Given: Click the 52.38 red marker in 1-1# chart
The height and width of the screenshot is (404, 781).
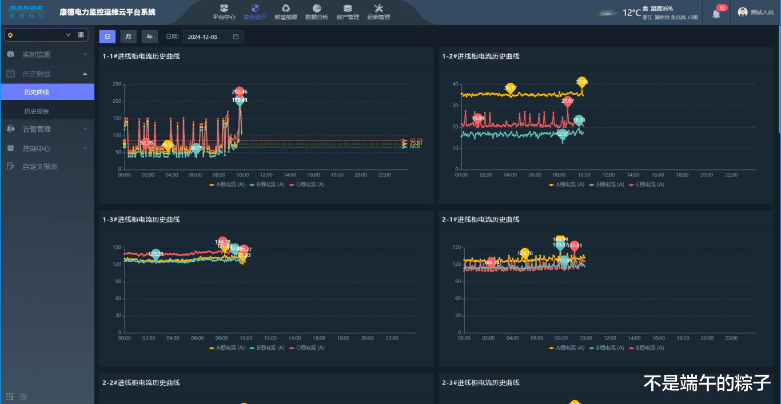Looking at the screenshot, I should [146, 144].
